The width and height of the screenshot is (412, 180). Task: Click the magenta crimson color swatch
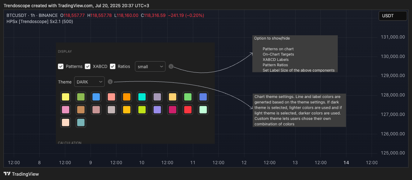(172, 110)
